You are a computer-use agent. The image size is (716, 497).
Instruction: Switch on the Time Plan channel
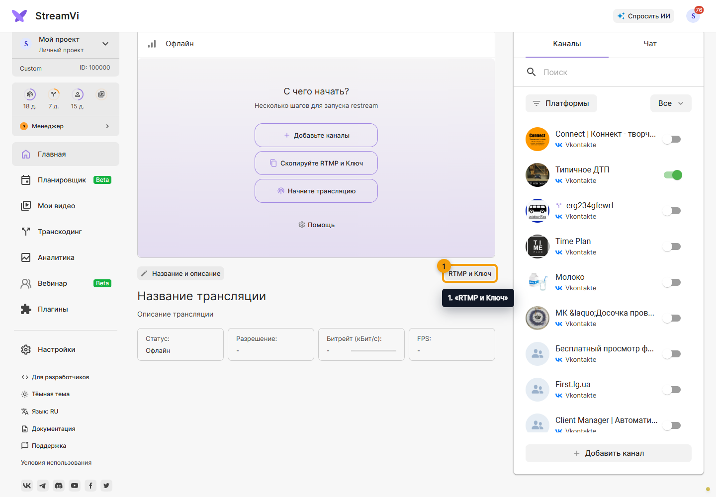point(672,247)
